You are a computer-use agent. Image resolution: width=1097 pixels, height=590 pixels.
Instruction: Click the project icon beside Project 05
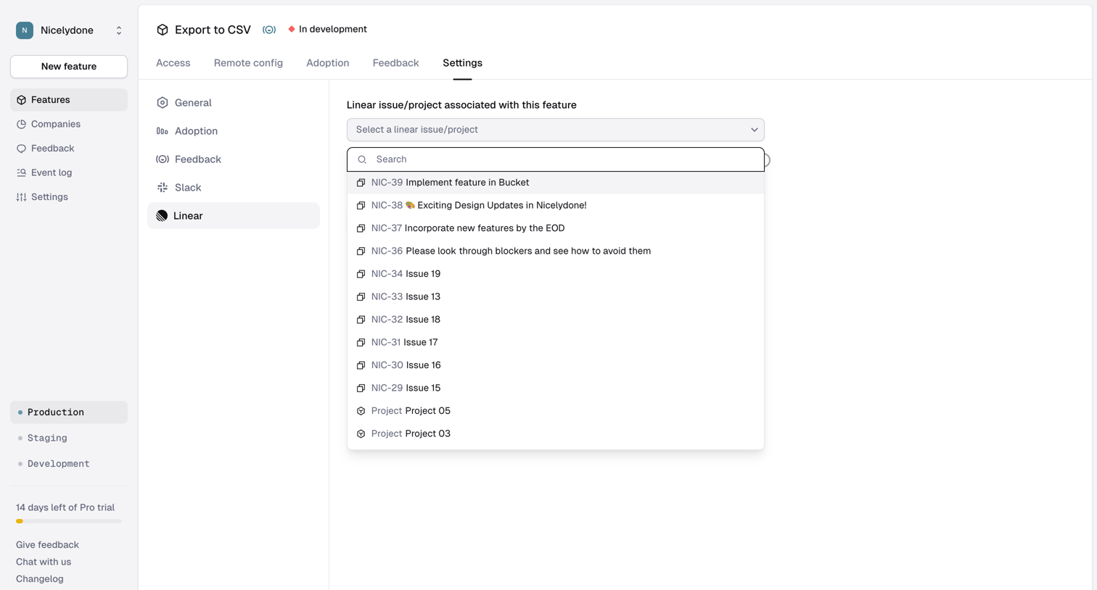point(361,411)
